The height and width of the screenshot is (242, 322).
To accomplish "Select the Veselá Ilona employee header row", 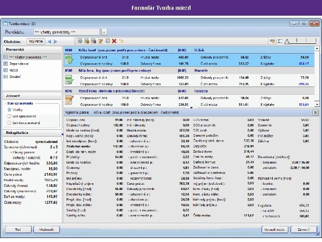I will click(x=189, y=91).
